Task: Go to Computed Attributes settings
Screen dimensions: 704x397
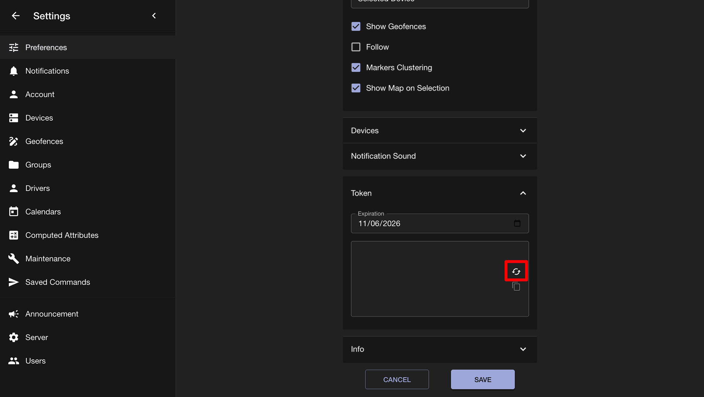Action: coord(88,235)
